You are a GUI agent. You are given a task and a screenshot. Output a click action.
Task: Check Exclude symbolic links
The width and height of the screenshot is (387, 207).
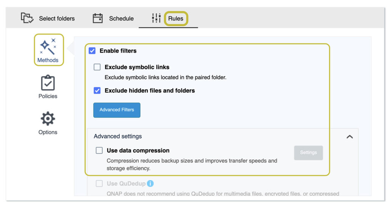(97, 67)
